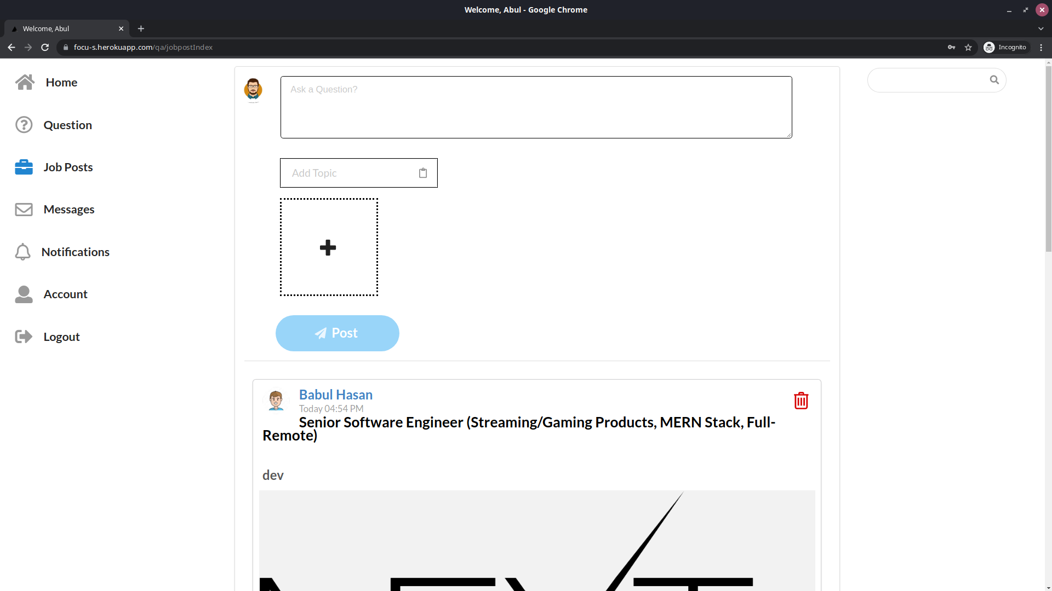Image resolution: width=1052 pixels, height=591 pixels.
Task: Select Job Posts menu item
Action: (68, 167)
